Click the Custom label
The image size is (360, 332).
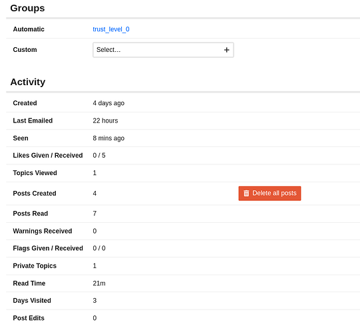point(25,50)
